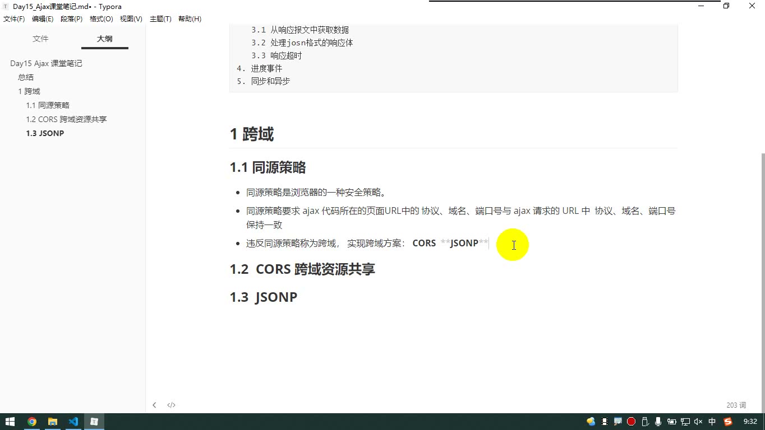Collapse sidebar with the left arrow icon
This screenshot has height=430, width=765.
[x=154, y=405]
